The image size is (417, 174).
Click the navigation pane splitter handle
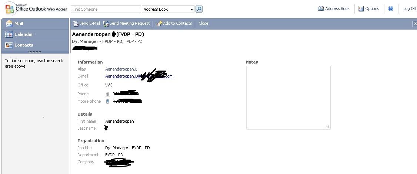35,52
